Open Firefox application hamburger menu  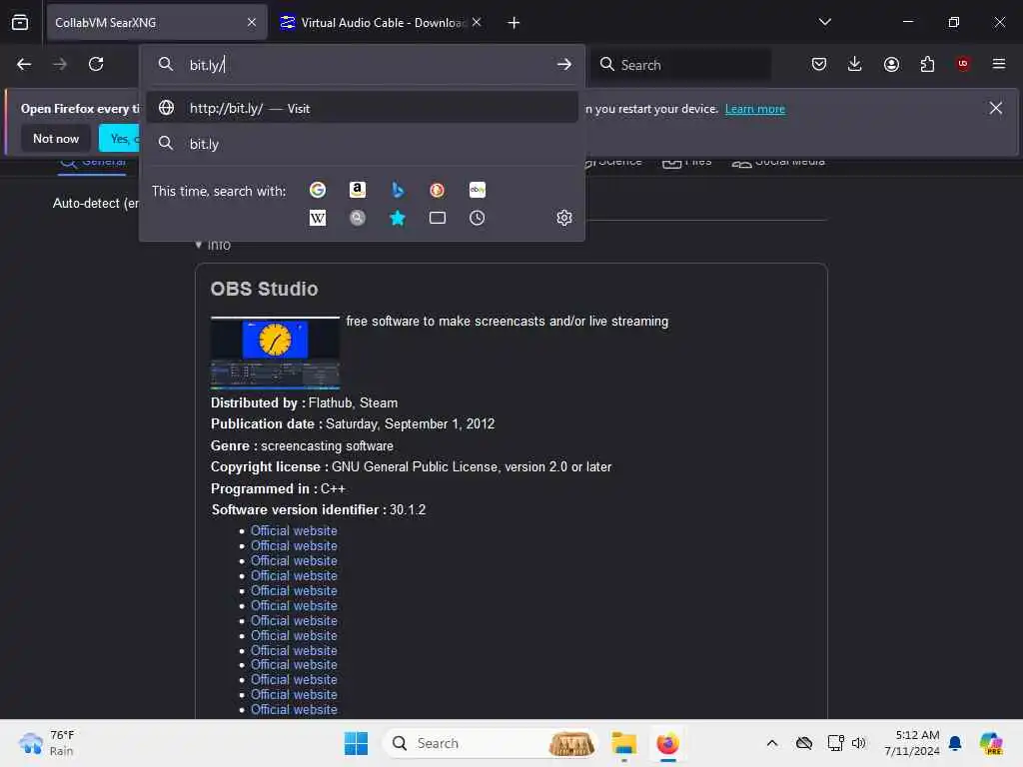coord(999,64)
